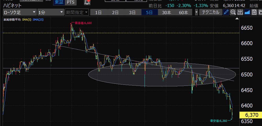Screen dimensions: 262x126
Task: Click the white up-arrow above the price axis
Action: pyautogui.click(x=237, y=19)
